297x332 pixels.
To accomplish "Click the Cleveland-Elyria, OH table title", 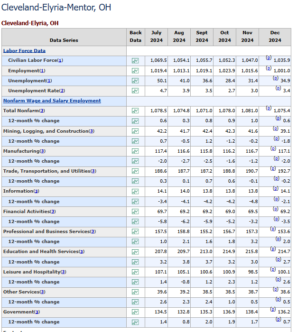I will (x=30, y=23).
